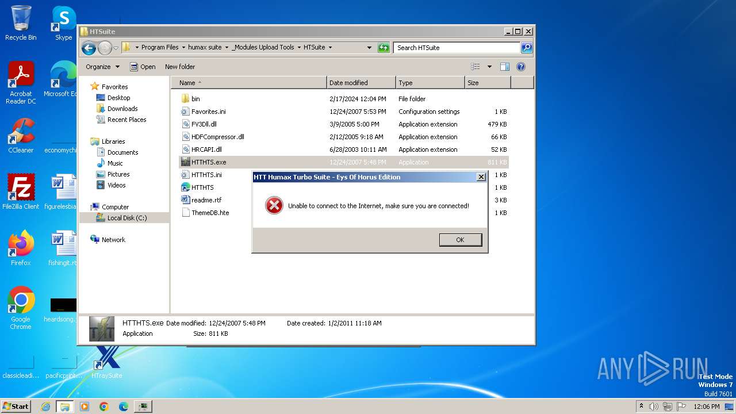Open Pictures library
The height and width of the screenshot is (414, 736).
pos(118,174)
